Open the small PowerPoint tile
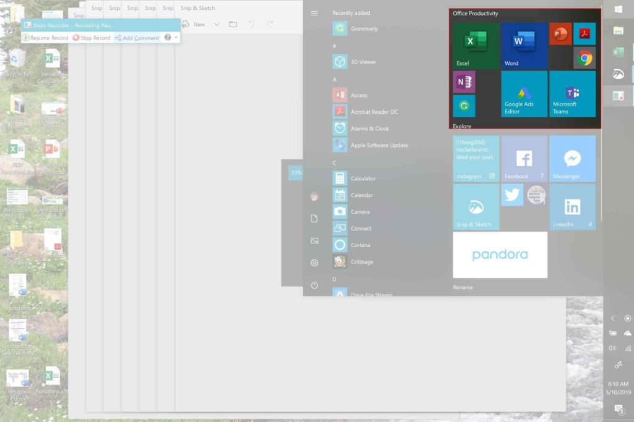634x422 pixels. click(x=560, y=33)
